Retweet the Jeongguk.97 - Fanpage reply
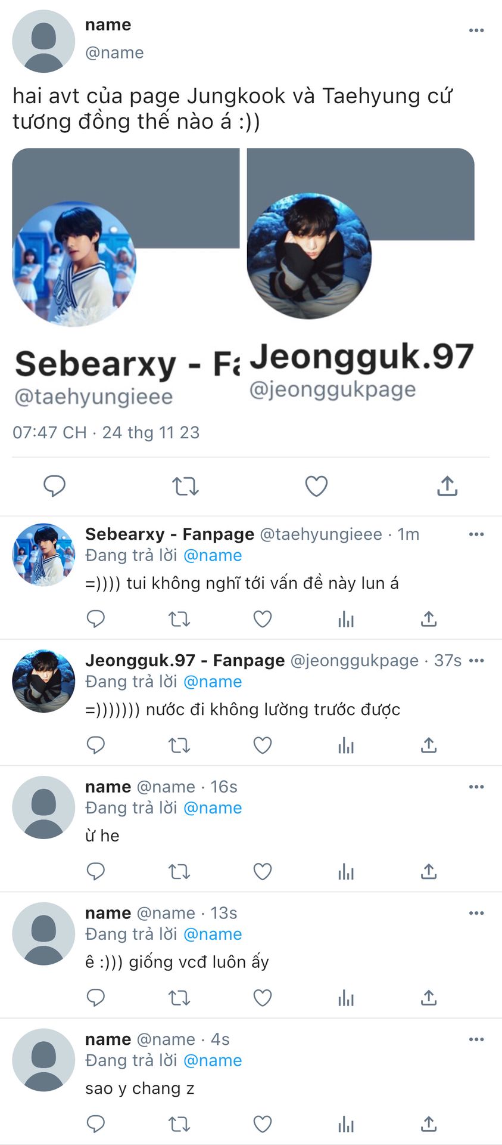 (x=179, y=745)
